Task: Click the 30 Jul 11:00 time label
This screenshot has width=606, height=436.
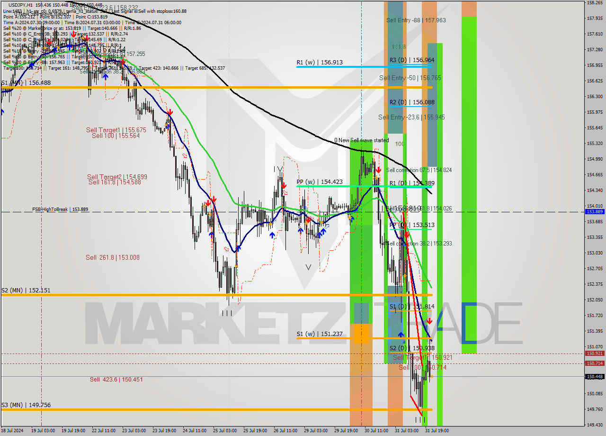Action: coord(376,431)
